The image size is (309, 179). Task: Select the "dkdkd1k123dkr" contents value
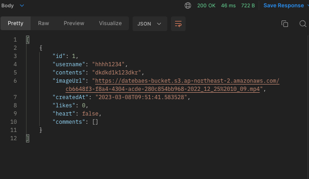tap(117, 73)
